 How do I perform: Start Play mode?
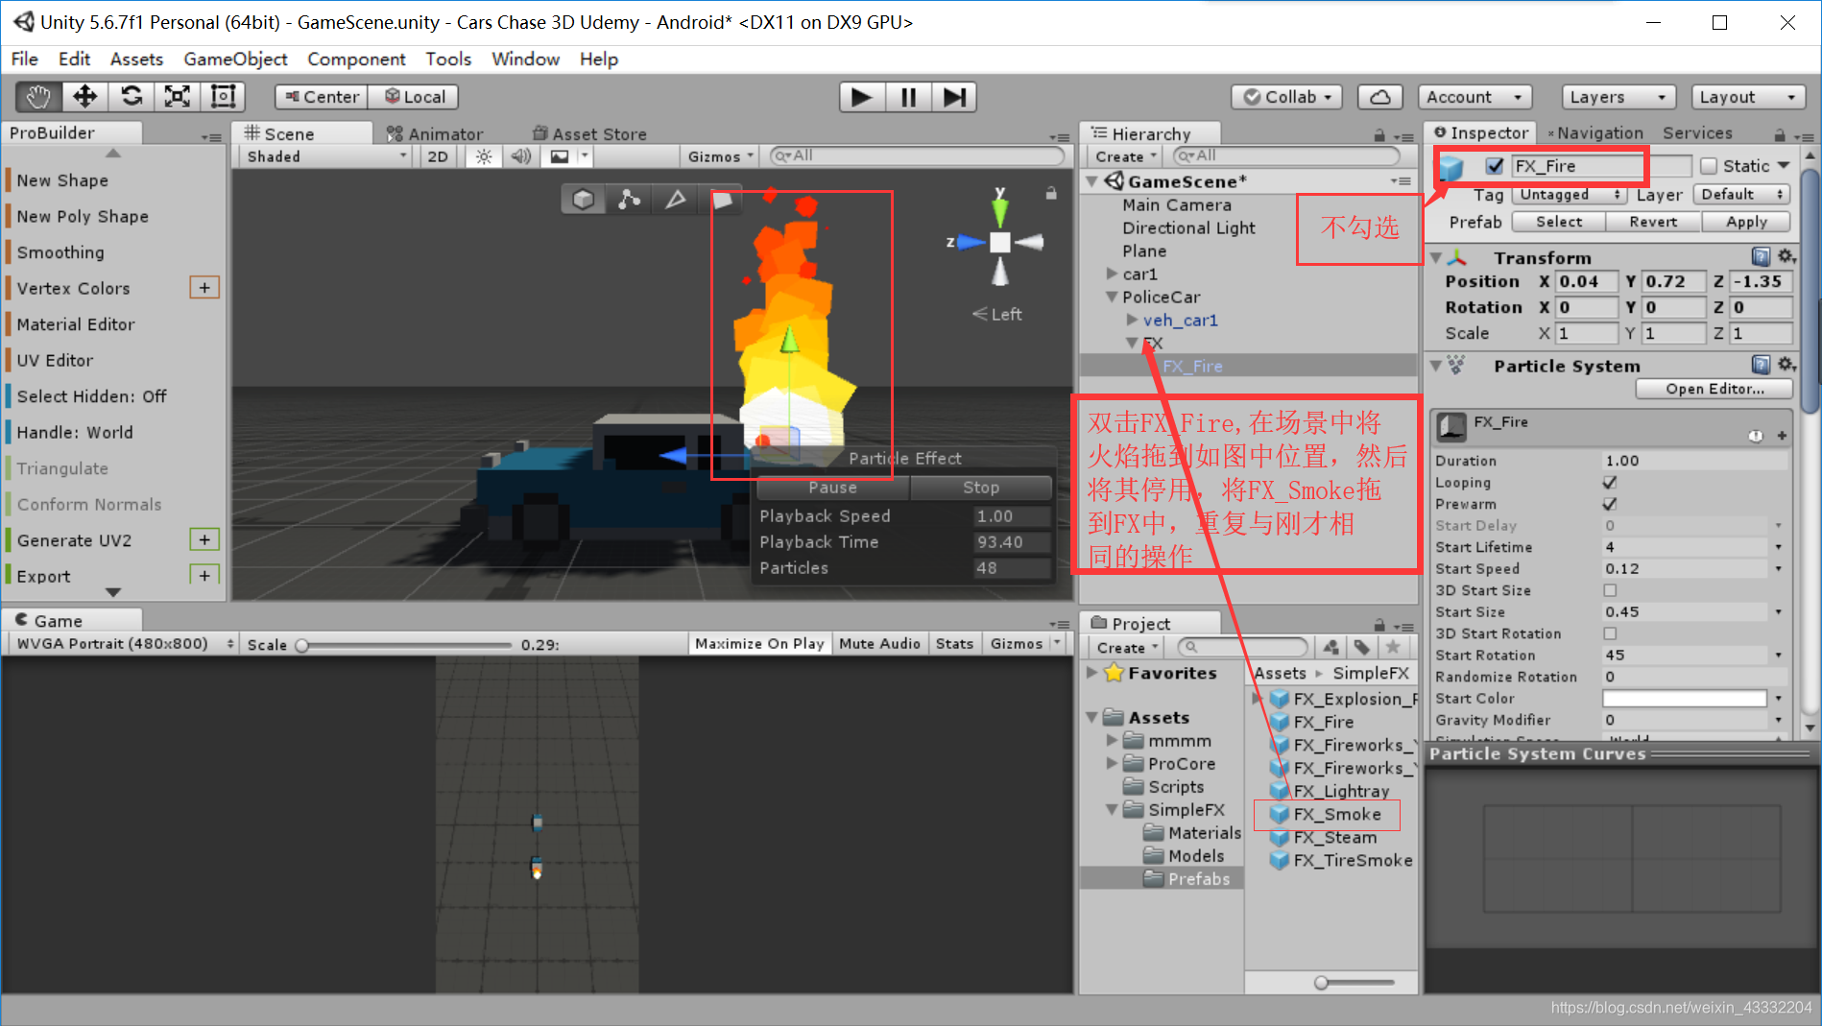point(862,97)
